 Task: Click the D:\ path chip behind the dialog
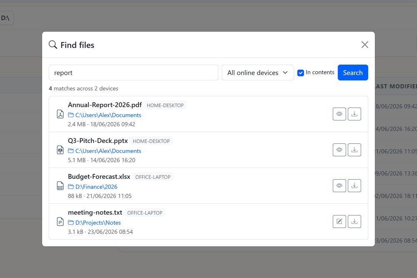5,18
